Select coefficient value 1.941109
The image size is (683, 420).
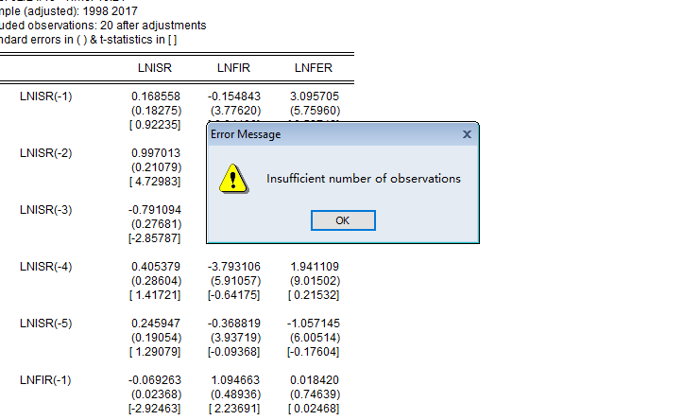314,267
